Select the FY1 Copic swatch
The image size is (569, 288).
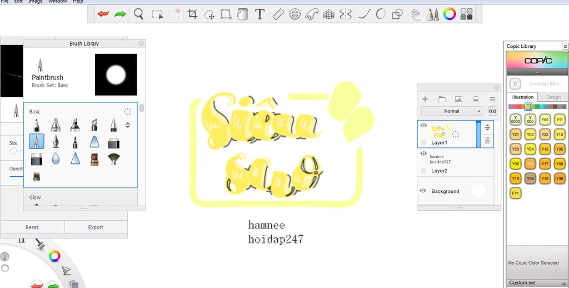tap(515, 193)
